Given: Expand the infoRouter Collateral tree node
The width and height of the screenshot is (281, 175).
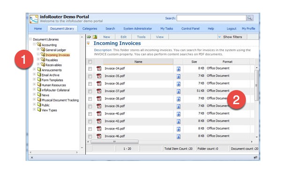Looking at the screenshot, I should click(x=34, y=89).
